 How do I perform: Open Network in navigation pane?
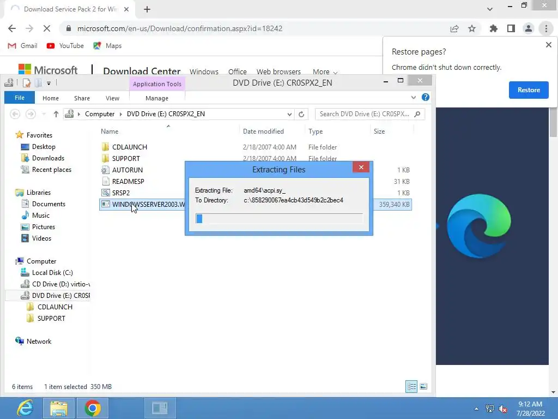(x=39, y=342)
